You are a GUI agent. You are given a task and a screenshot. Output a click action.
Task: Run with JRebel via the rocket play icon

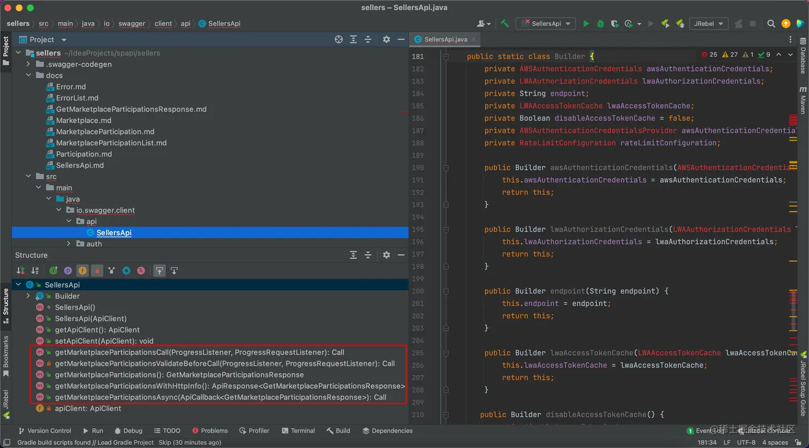(x=665, y=24)
